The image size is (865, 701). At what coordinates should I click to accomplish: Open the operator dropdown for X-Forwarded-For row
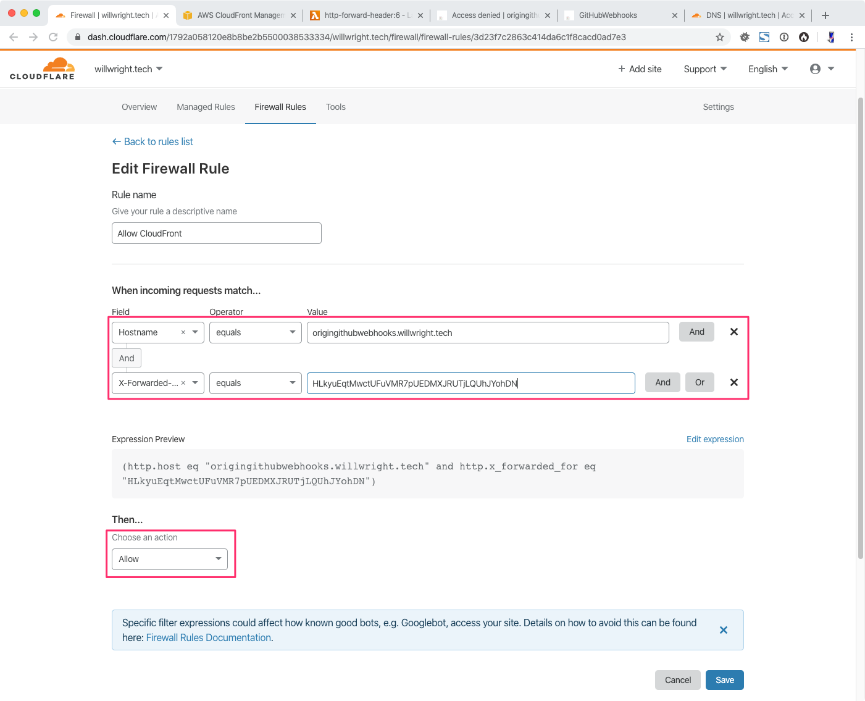[x=256, y=383]
